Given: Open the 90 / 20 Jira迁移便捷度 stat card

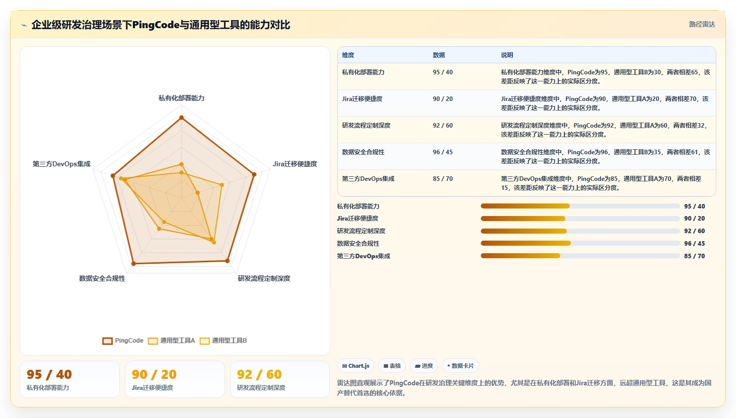Looking at the screenshot, I should pos(175,379).
